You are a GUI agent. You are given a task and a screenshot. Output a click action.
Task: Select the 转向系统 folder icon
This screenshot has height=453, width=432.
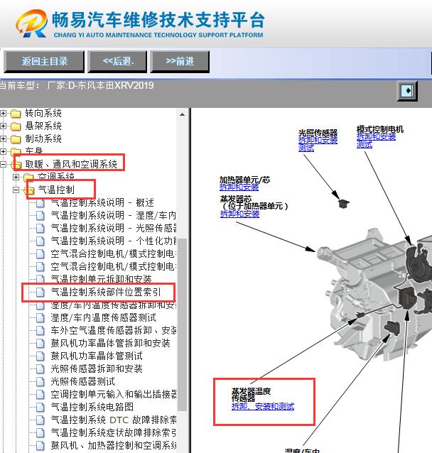(x=16, y=114)
